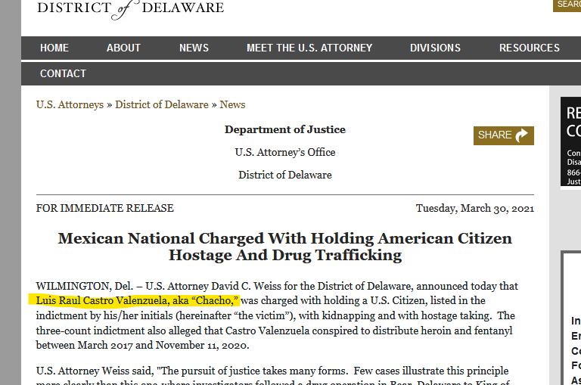Click the FOR IMMEDIATE RELEASE label
The height and width of the screenshot is (385, 581).
105,208
